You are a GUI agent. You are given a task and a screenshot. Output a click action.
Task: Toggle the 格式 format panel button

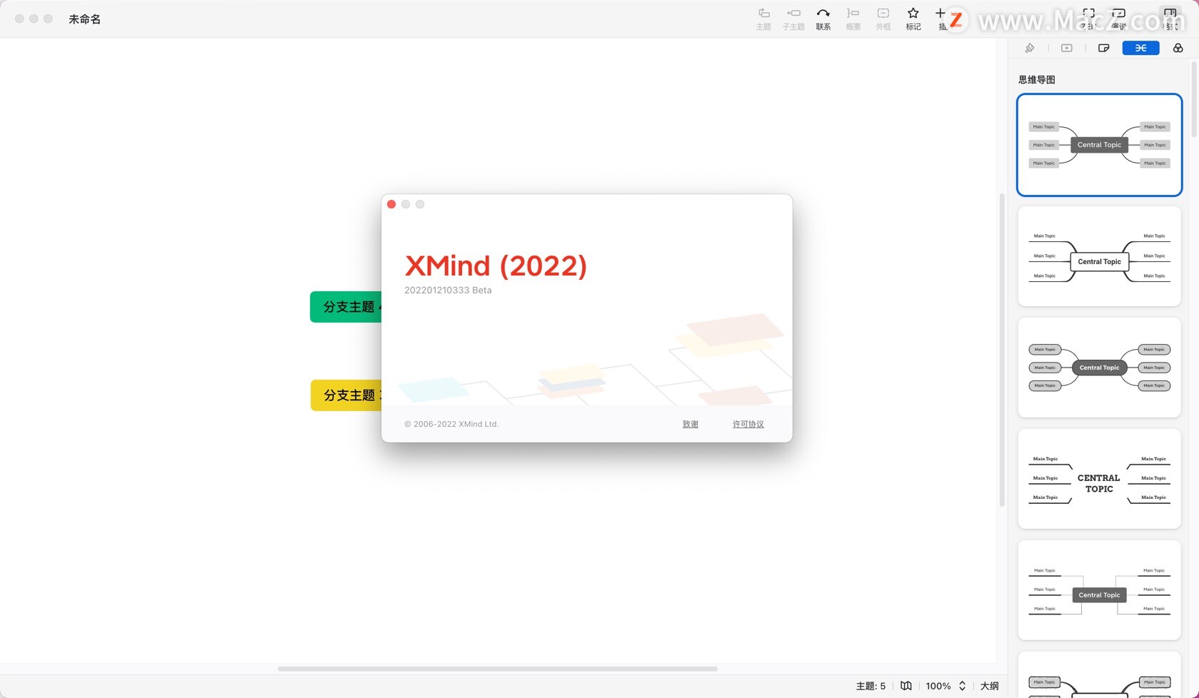pos(1170,19)
